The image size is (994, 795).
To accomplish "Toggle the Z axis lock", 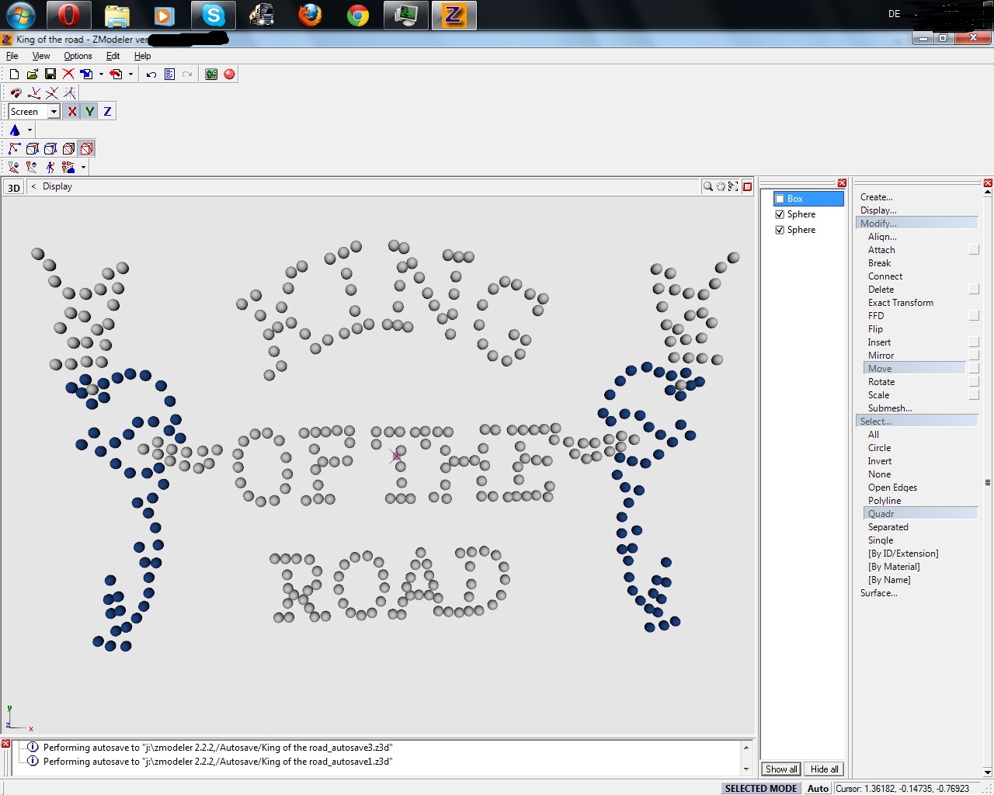I will pos(107,112).
